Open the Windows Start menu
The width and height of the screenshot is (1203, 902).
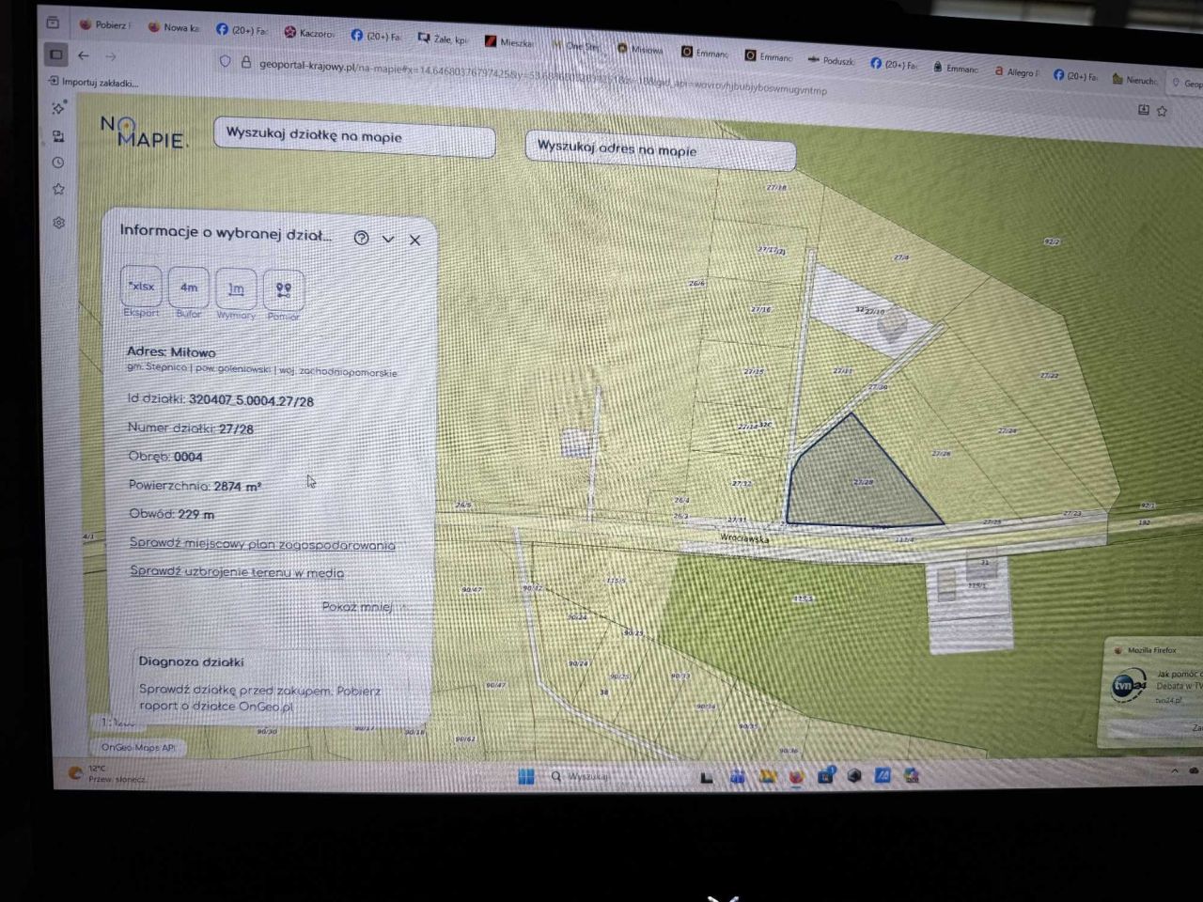[526, 776]
